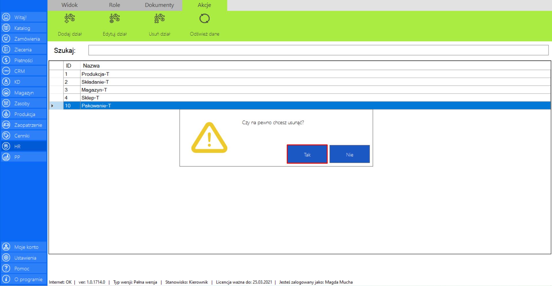The image size is (552, 286).
Task: Select the Składanie-T row
Action: [x=300, y=82]
